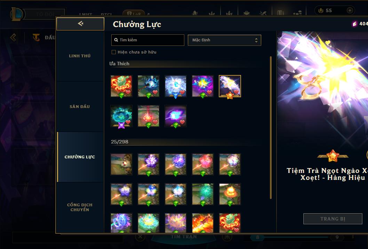Open the Linh Thú tab
Viewport: 368px width, 249px height.
(x=80, y=56)
